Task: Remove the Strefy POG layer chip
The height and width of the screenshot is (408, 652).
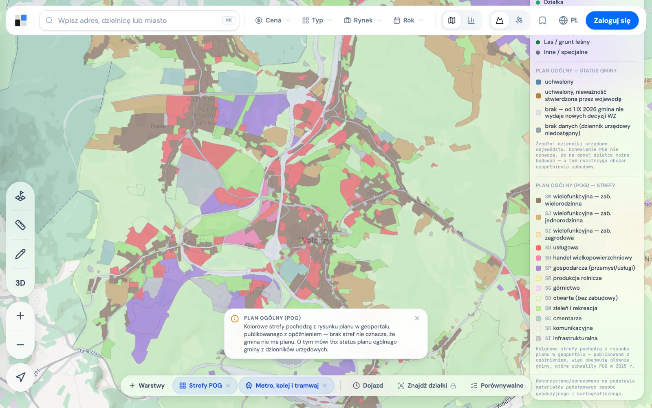Action: point(228,386)
